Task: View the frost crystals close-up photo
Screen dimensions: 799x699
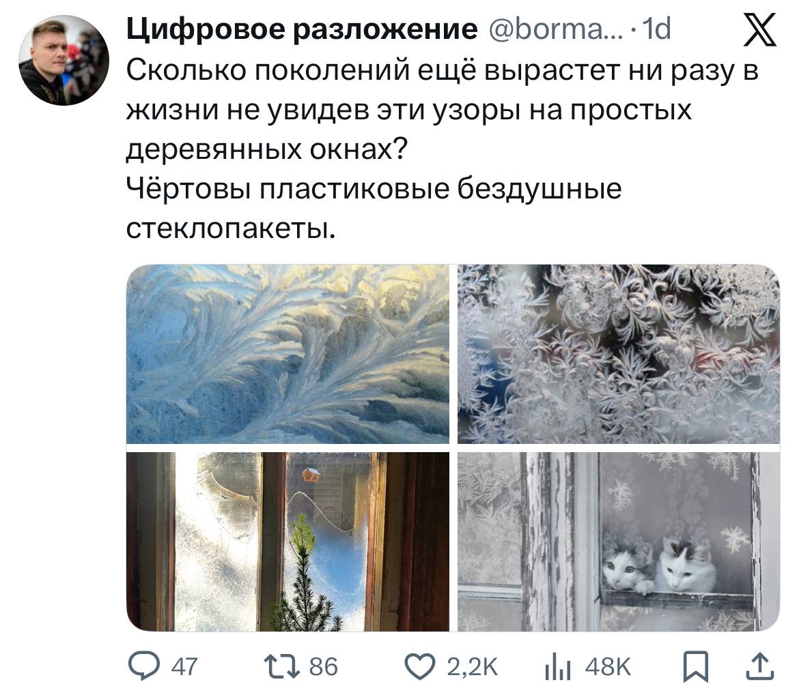Action: [619, 354]
